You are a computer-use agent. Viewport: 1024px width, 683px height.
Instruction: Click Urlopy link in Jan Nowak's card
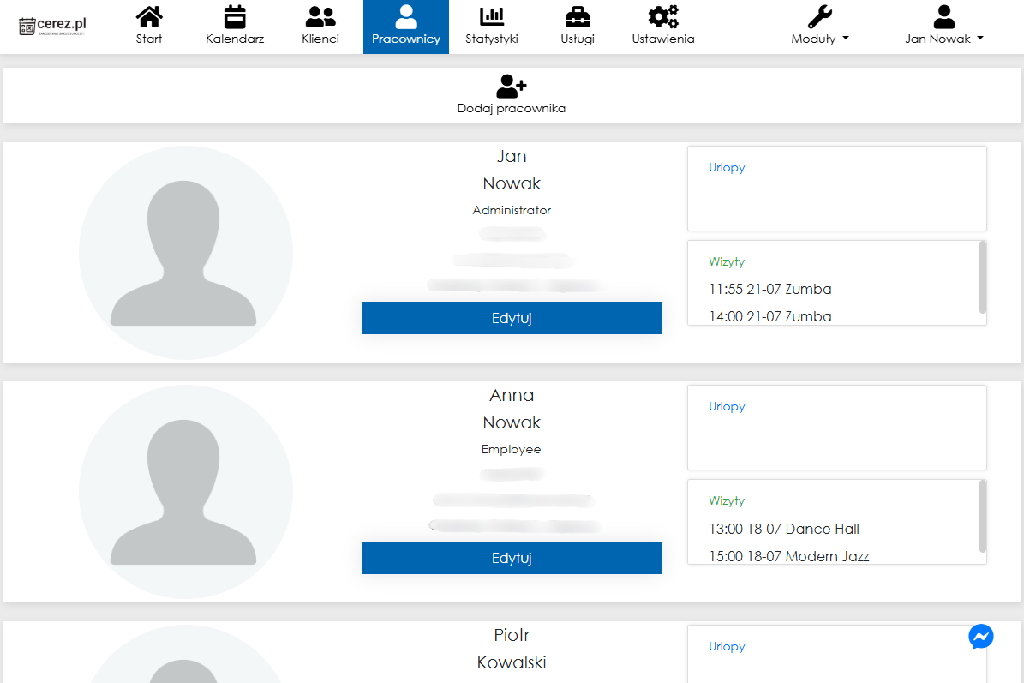727,168
